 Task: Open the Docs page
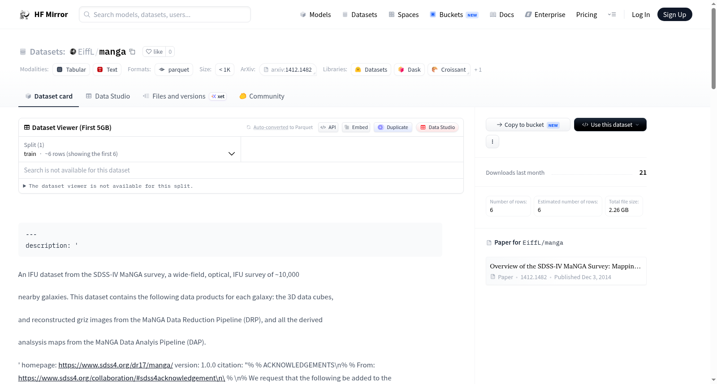(x=502, y=14)
